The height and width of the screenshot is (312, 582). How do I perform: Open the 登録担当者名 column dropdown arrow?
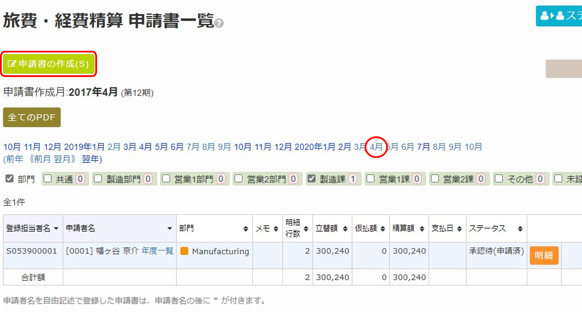tap(56, 229)
